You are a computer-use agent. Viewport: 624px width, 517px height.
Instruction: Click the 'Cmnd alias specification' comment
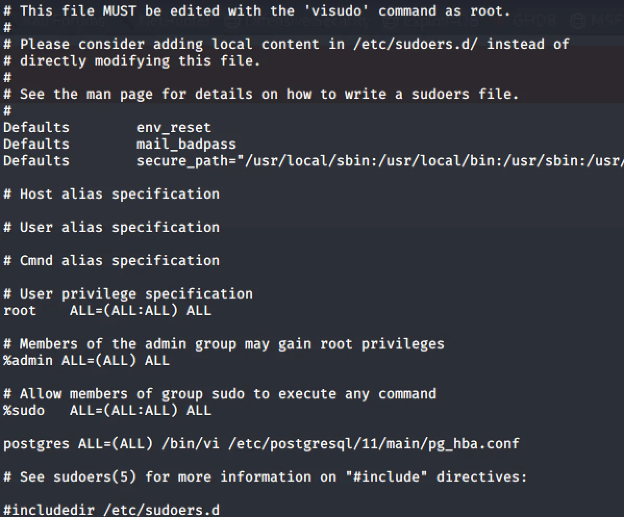pyautogui.click(x=111, y=261)
